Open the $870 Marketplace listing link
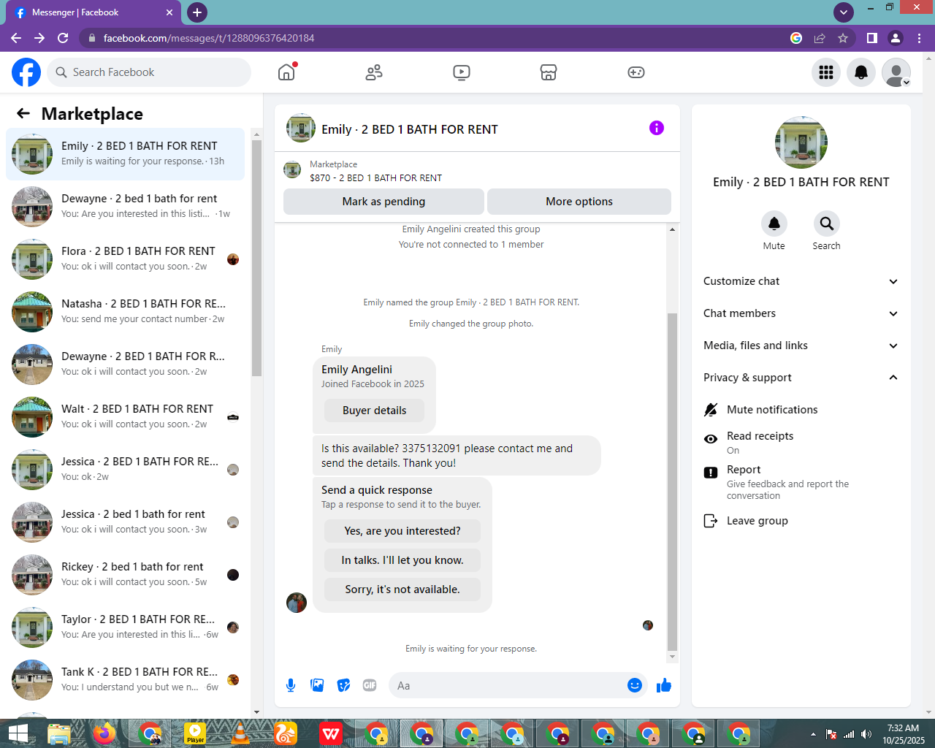 (375, 178)
